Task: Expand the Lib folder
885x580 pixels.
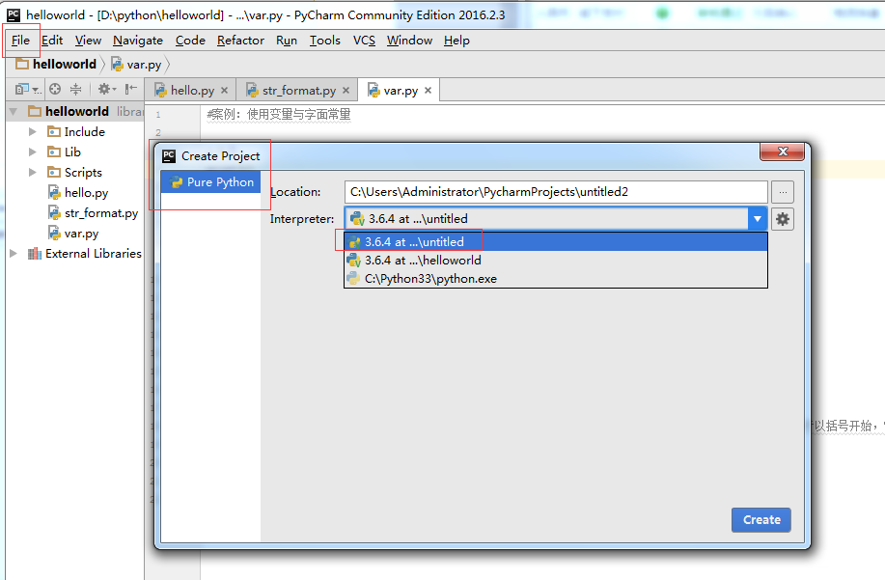Action: 33,152
